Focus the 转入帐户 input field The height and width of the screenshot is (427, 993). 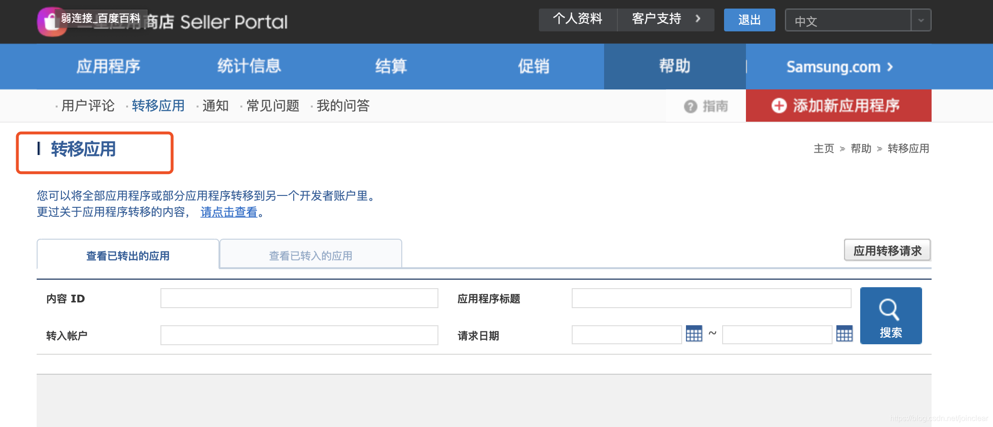pos(299,335)
